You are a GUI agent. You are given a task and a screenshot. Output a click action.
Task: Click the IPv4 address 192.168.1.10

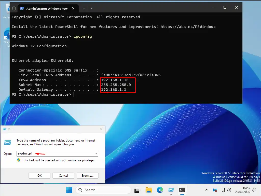click(115, 80)
